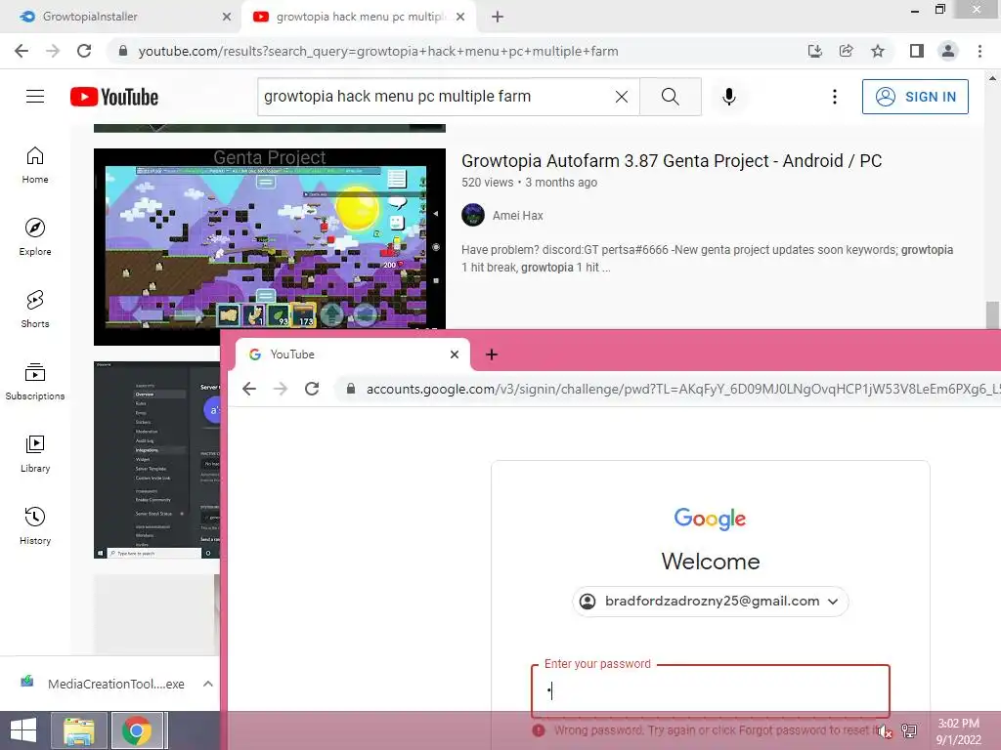Viewport: 1001px width, 750px height.
Task: Close the YouTube tab in the pink window
Action: coord(455,354)
